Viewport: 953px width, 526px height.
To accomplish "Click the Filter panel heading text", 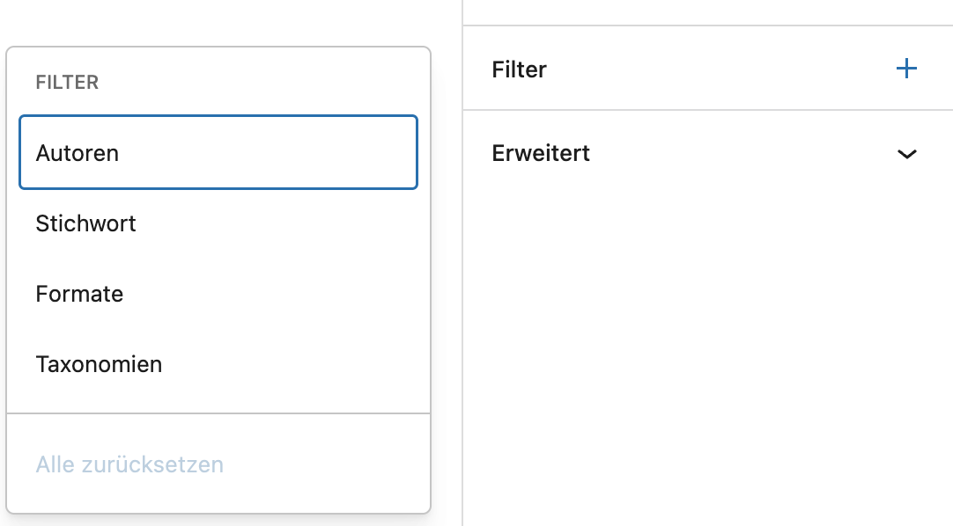I will coord(520,69).
